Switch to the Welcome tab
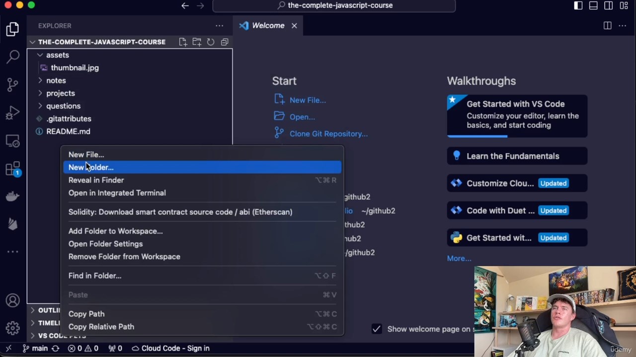The width and height of the screenshot is (636, 357). [x=268, y=26]
